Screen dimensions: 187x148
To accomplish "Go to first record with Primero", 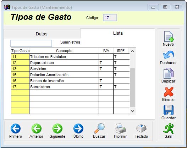I will pyautogui.click(x=16, y=129).
